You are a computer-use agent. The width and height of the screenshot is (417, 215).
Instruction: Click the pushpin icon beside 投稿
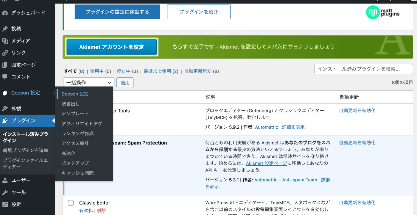click(5, 29)
